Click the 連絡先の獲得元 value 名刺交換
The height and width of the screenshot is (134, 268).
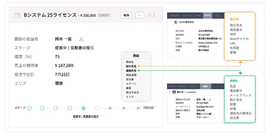tap(201, 110)
